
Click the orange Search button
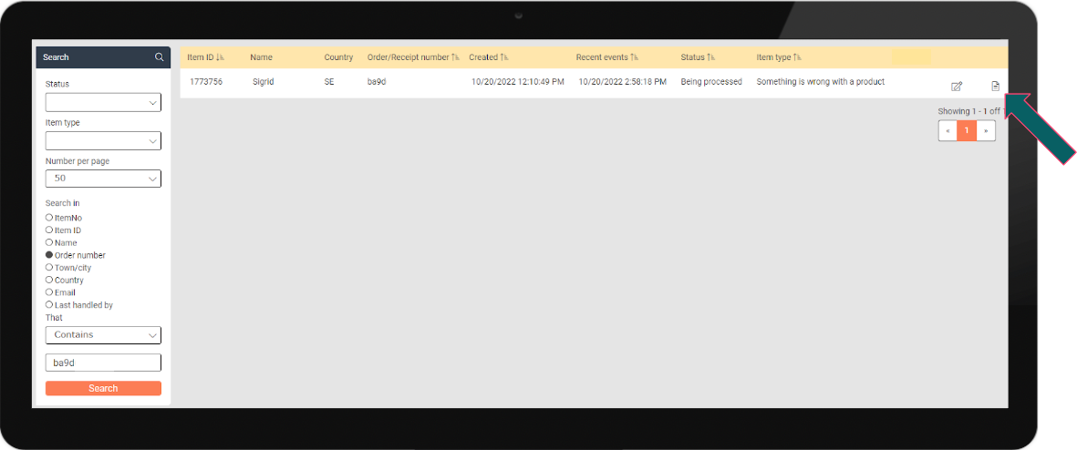103,388
